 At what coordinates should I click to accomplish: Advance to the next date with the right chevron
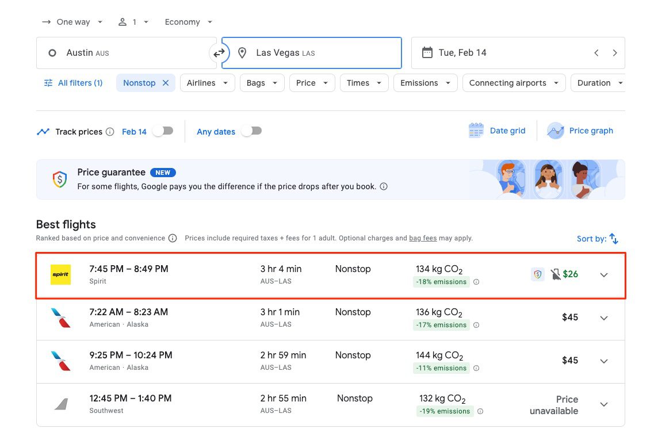pos(615,52)
